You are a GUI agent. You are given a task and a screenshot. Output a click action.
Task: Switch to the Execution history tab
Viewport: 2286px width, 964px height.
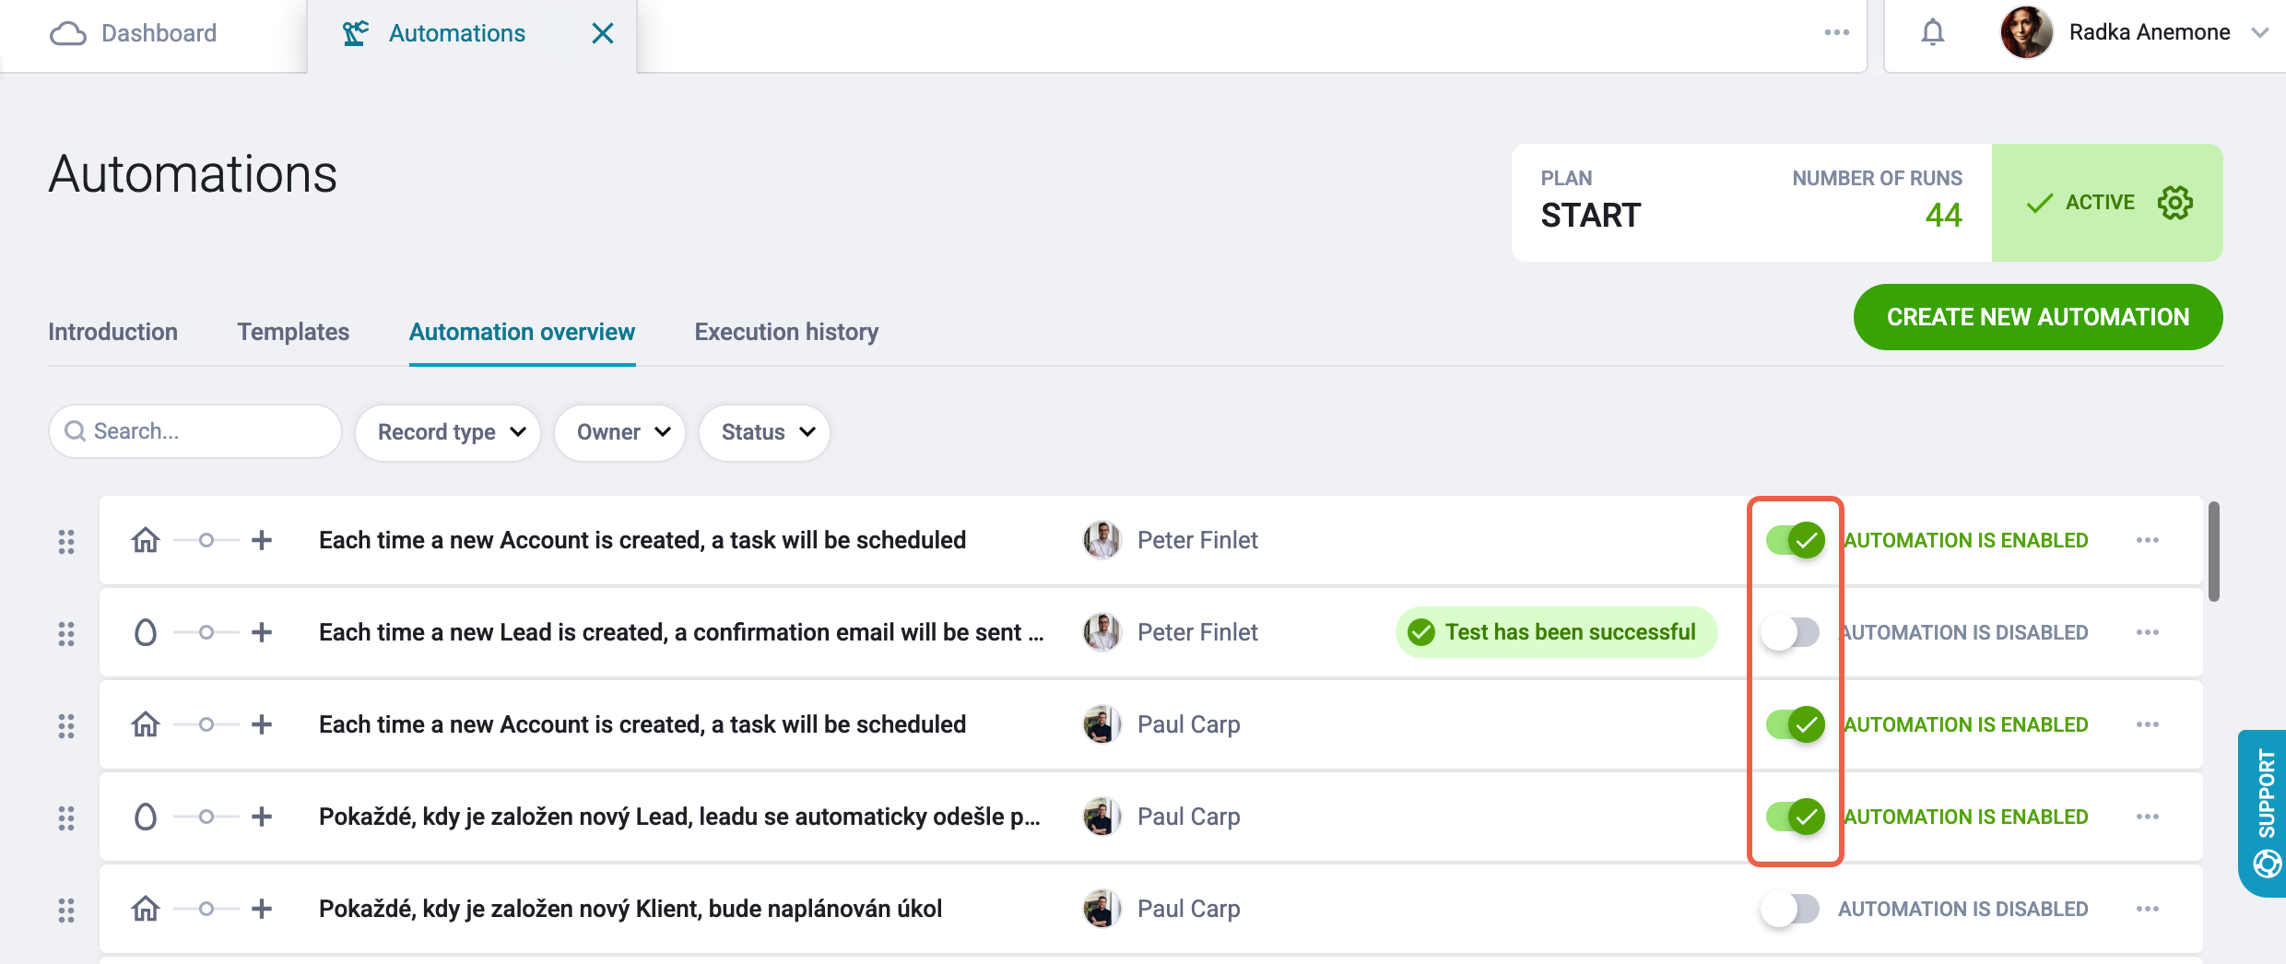point(786,332)
